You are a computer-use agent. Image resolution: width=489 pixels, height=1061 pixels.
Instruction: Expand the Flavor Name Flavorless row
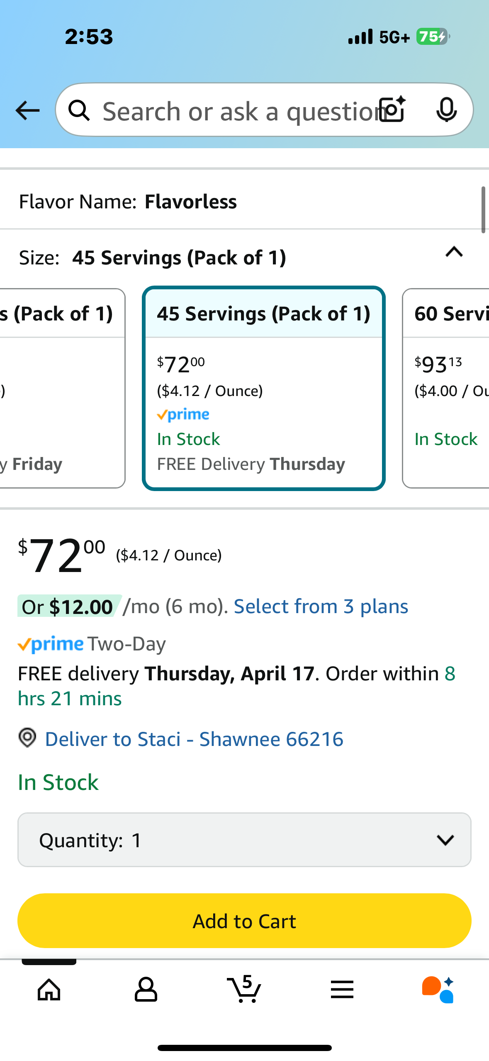(241, 202)
